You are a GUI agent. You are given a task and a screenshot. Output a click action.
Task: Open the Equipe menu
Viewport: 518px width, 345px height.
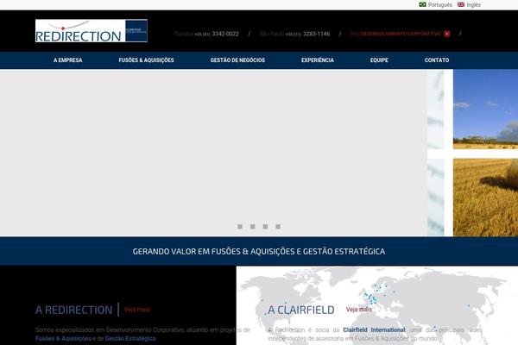(x=379, y=60)
